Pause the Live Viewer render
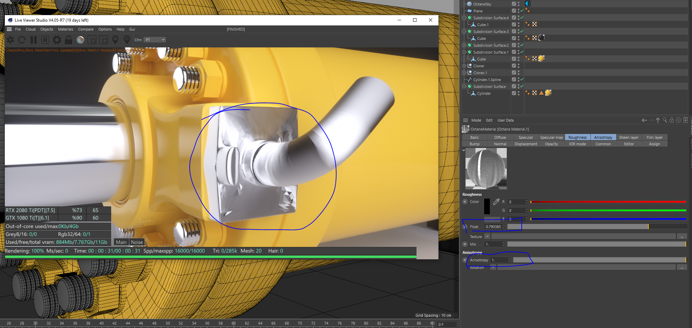Image resolution: width=692 pixels, height=328 pixels. pos(34,40)
